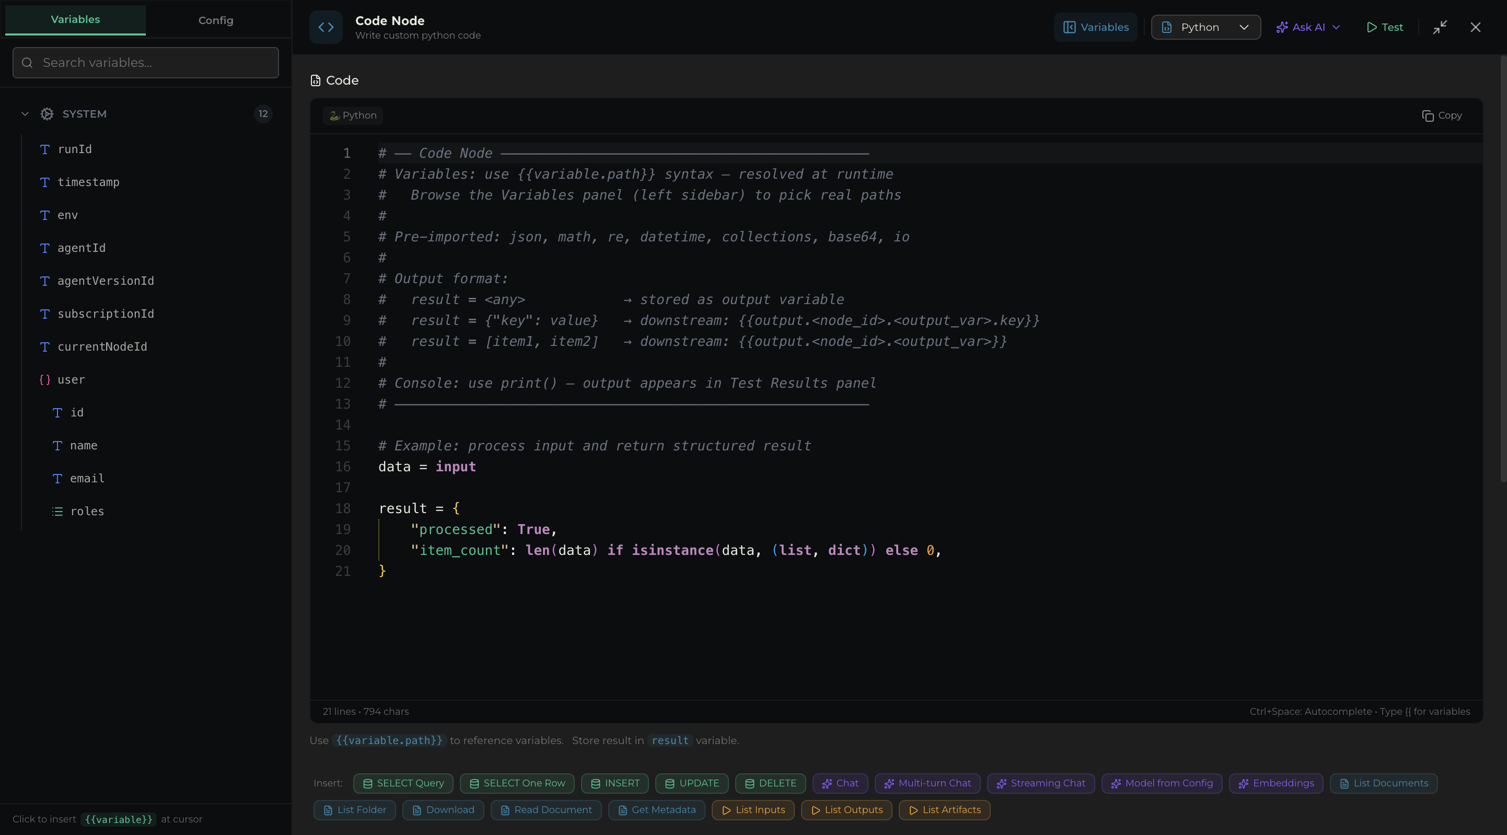Collapse the SYSTEM variables group chevron

(x=25, y=114)
